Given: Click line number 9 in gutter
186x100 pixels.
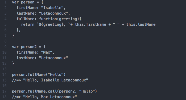Looking at the screenshot, I should pyautogui.click(x=6, y=47).
